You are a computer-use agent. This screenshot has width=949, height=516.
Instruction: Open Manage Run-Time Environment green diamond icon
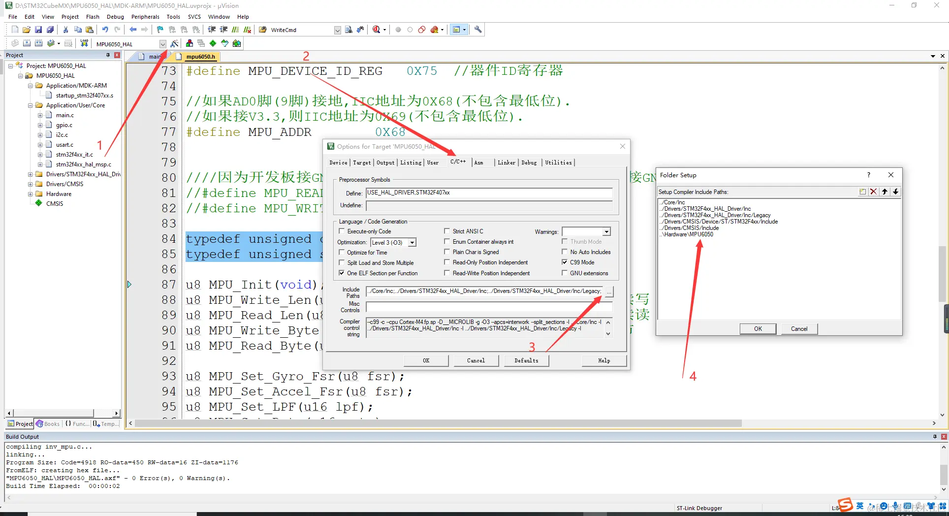(213, 43)
